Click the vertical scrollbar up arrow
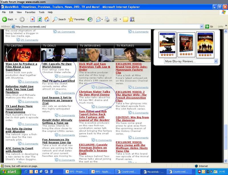The height and width of the screenshot is (175, 228). [x=226, y=31]
